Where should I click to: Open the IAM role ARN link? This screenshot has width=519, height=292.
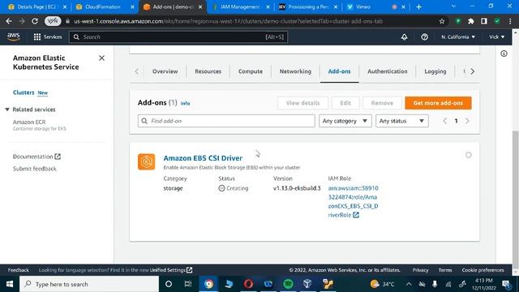[x=353, y=201]
